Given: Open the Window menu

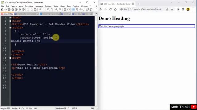Looking at the screenshot, I should [x=84, y=6].
